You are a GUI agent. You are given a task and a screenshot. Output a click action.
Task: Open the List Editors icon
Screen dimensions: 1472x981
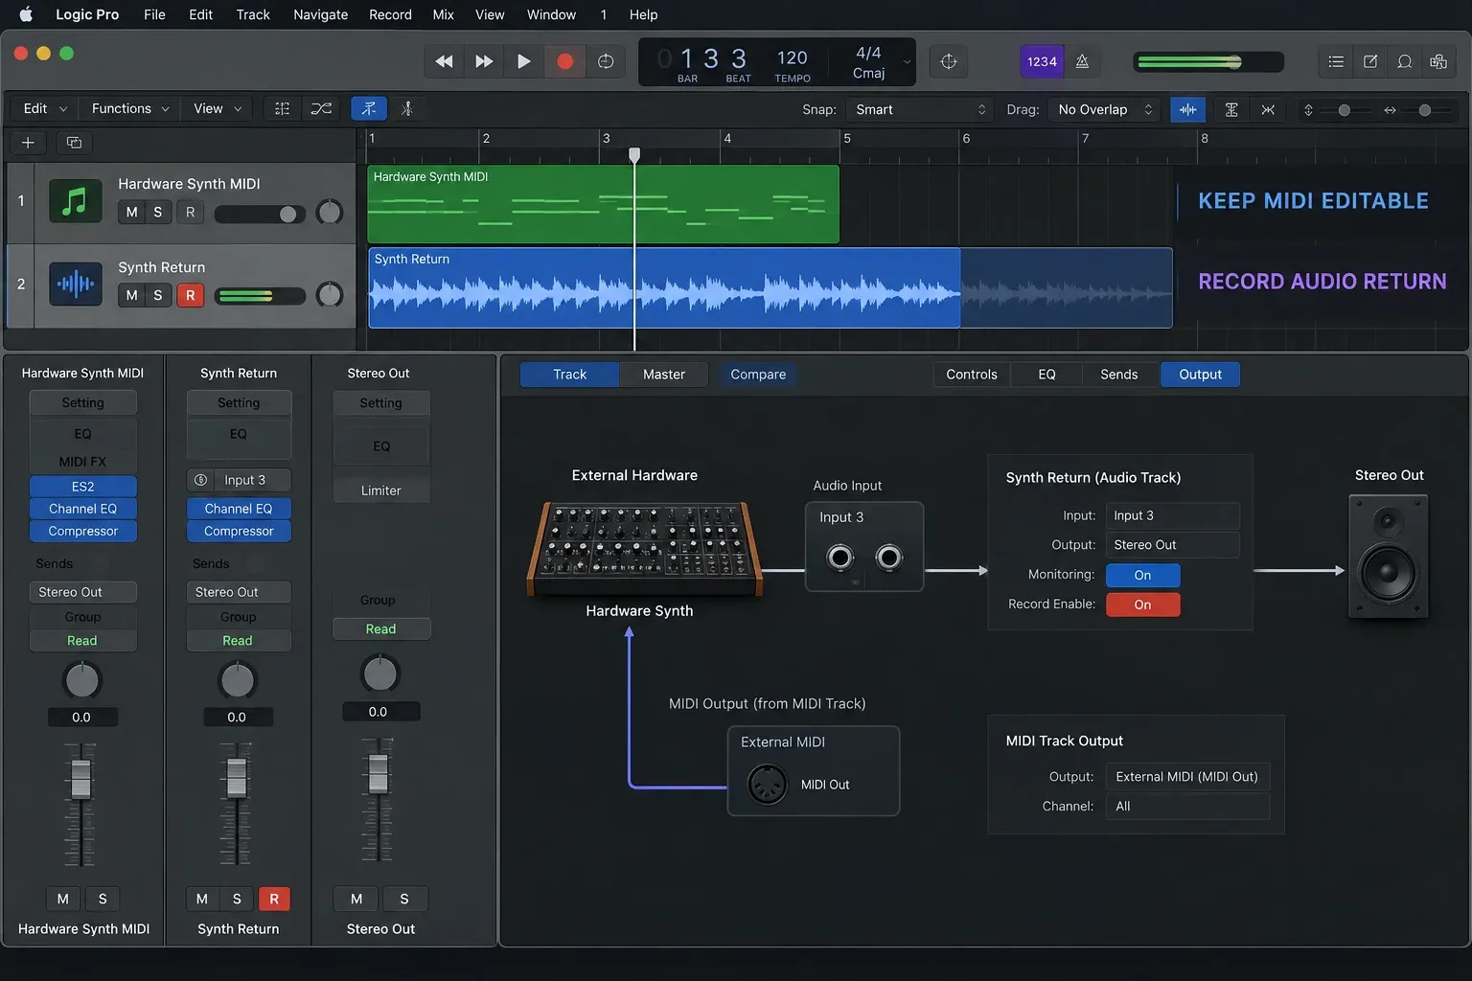pyautogui.click(x=1336, y=61)
